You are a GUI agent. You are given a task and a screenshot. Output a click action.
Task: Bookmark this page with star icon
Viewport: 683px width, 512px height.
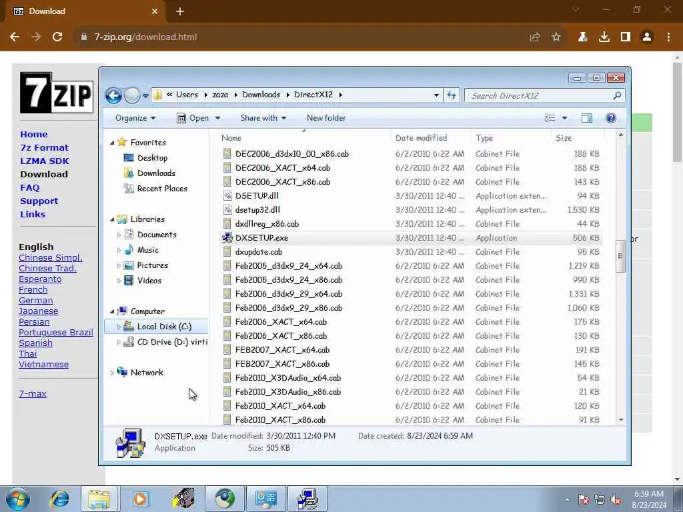(556, 37)
